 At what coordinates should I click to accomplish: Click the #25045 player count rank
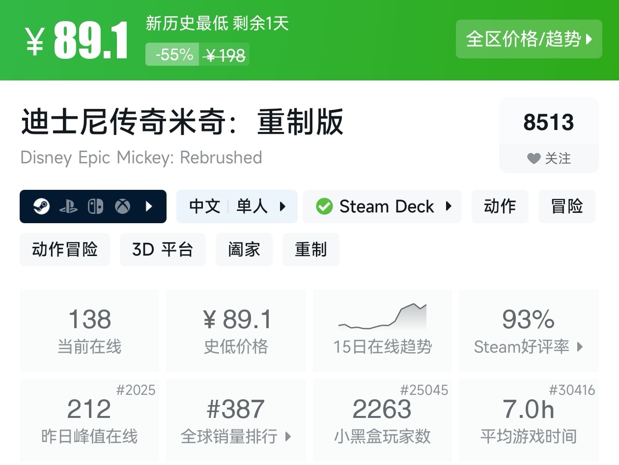pyautogui.click(x=424, y=390)
